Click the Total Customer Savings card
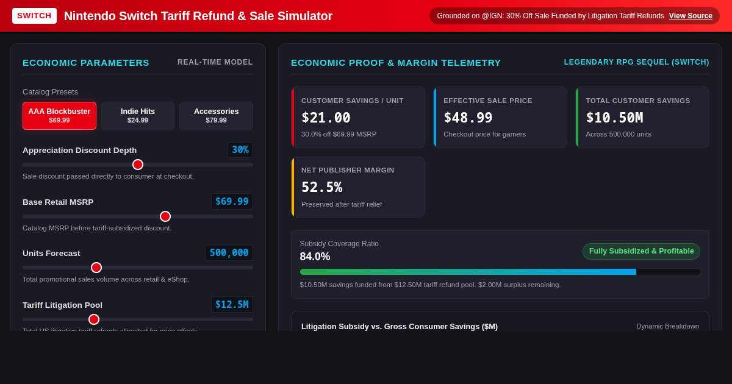This screenshot has width=732, height=384. [642, 117]
